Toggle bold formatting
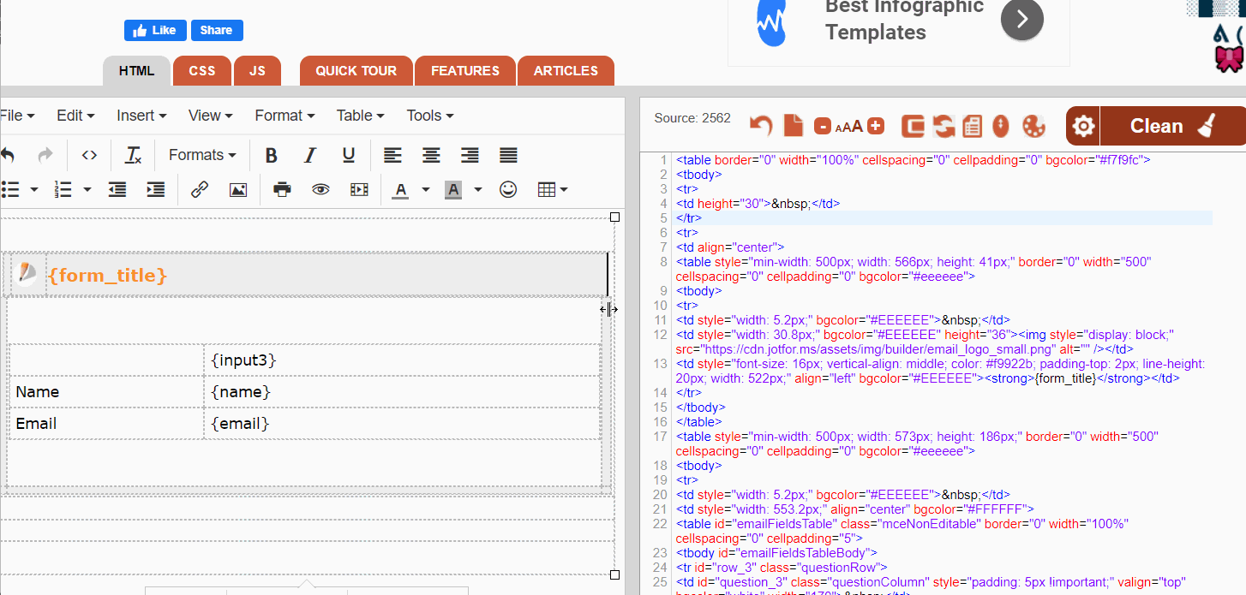 (272, 155)
